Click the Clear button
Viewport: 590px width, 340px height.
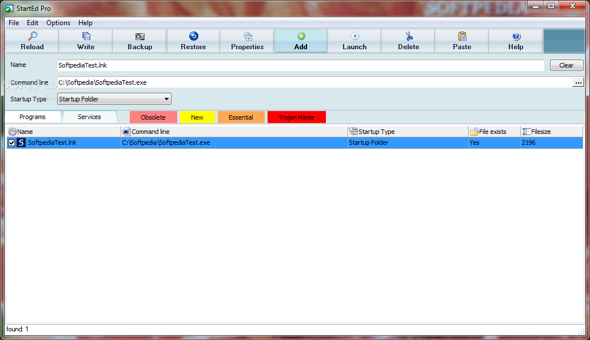tap(567, 65)
